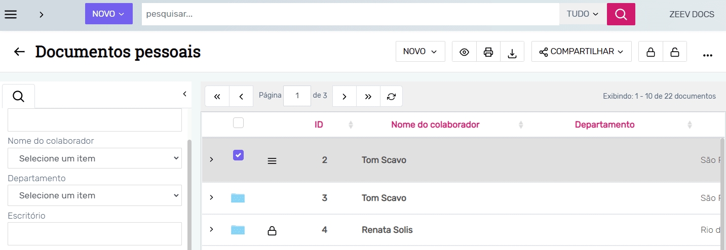Open the COMPARTILHAR share menu
726x250 pixels.
pos(581,52)
